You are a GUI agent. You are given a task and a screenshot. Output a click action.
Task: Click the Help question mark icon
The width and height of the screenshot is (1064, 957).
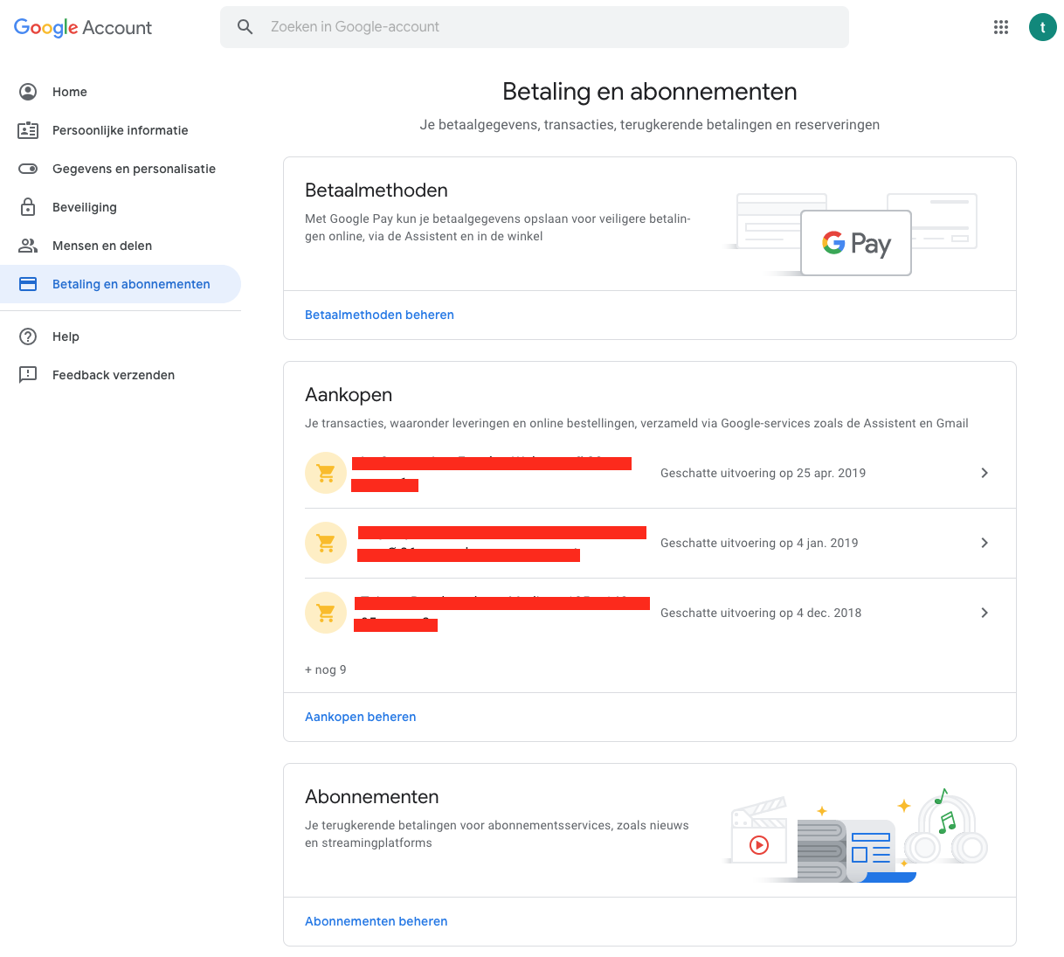point(28,336)
